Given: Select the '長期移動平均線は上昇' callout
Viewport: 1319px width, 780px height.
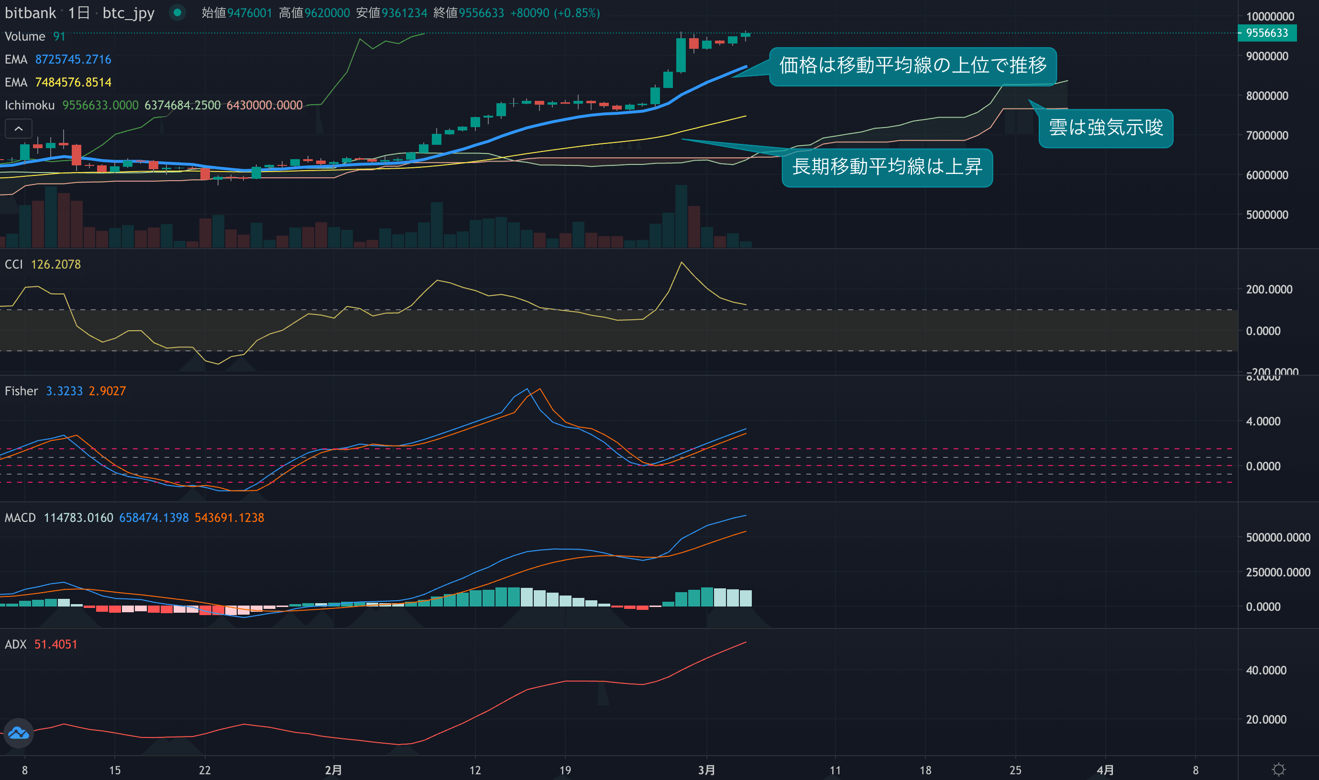Looking at the screenshot, I should tap(887, 167).
